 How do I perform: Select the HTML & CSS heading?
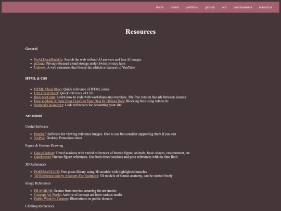[x=36, y=78]
